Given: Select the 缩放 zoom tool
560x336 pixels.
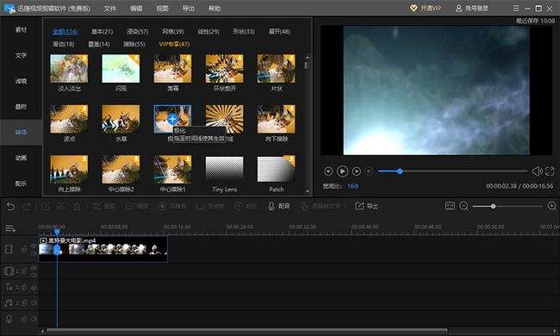Looking at the screenshot, I should coord(137,207).
